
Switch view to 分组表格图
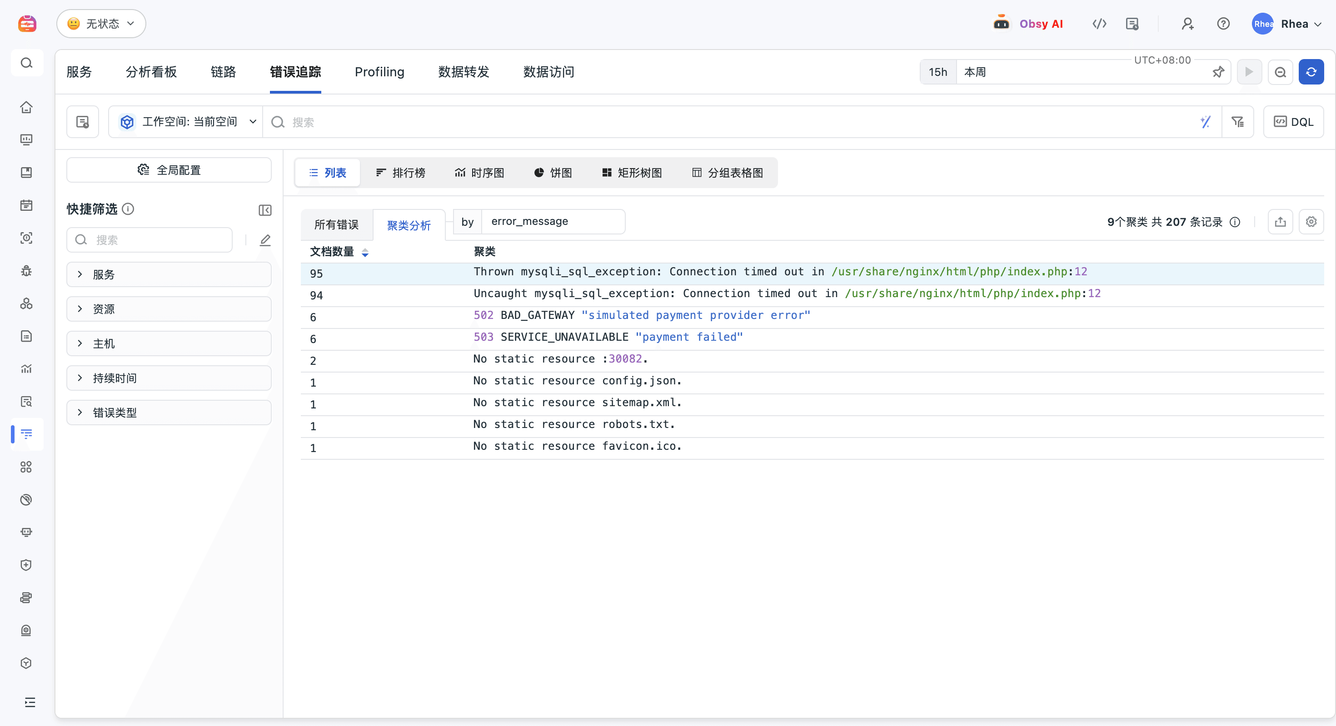[x=728, y=173]
